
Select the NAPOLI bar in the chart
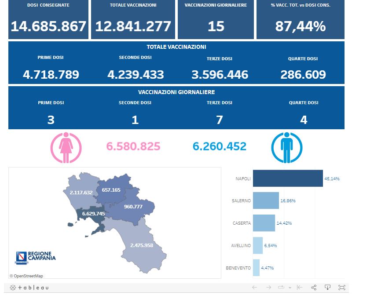[x=288, y=178]
